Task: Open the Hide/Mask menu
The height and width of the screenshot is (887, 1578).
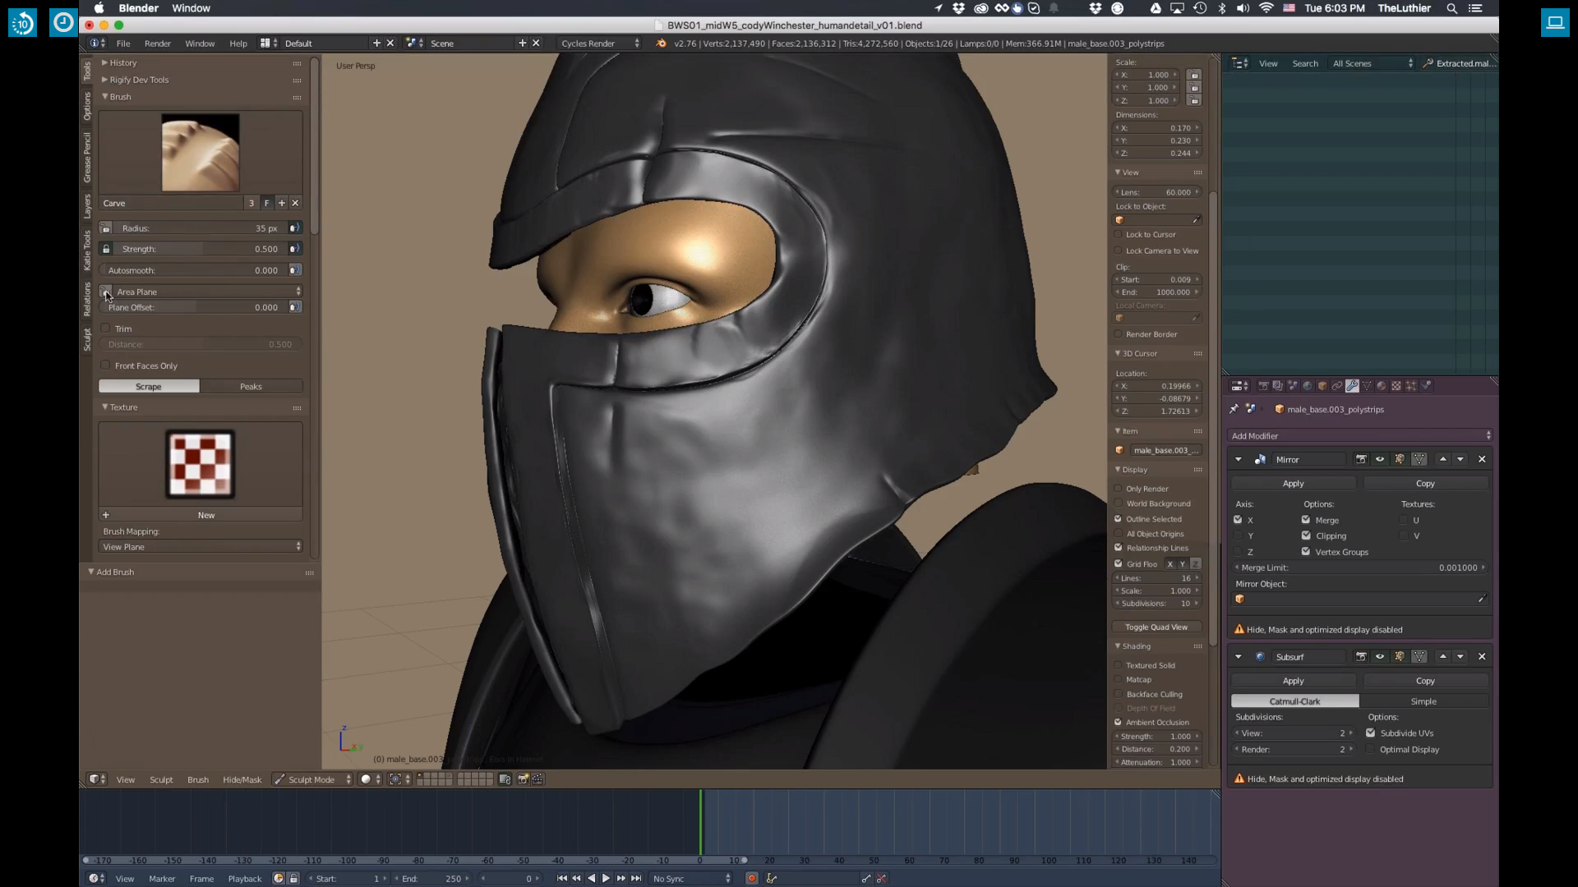Action: [x=242, y=779]
